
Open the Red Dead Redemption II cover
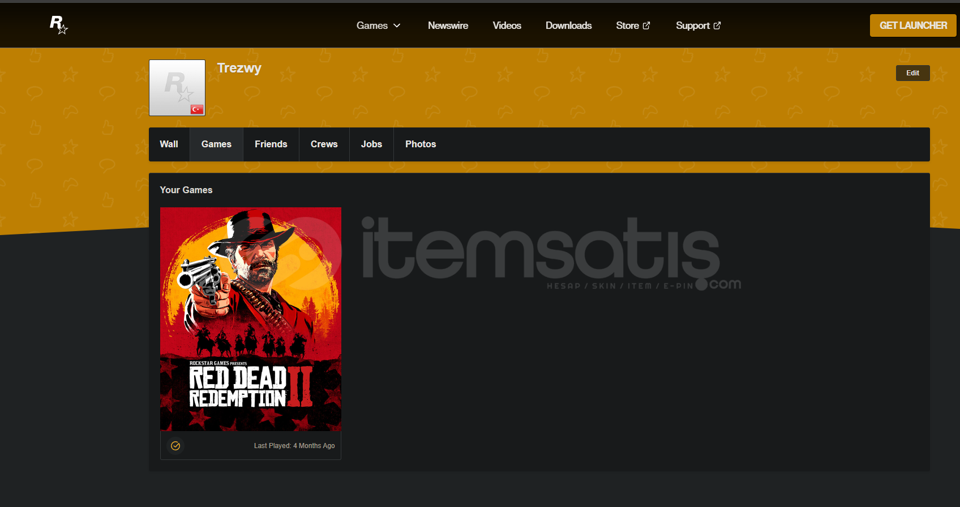coord(251,319)
